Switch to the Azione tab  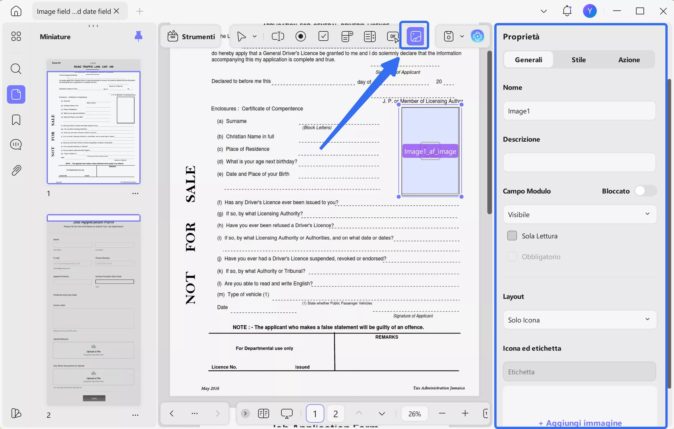click(629, 60)
